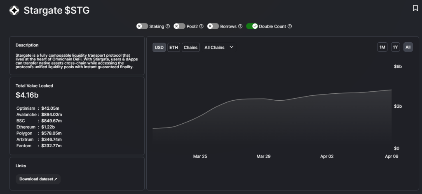Click the Stargate logo icon
This screenshot has height=194, width=422.
[x=14, y=10]
